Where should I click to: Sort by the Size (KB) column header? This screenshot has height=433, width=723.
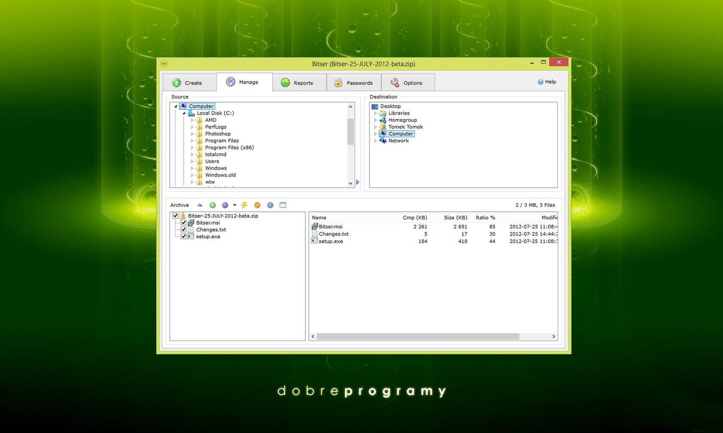coord(450,218)
